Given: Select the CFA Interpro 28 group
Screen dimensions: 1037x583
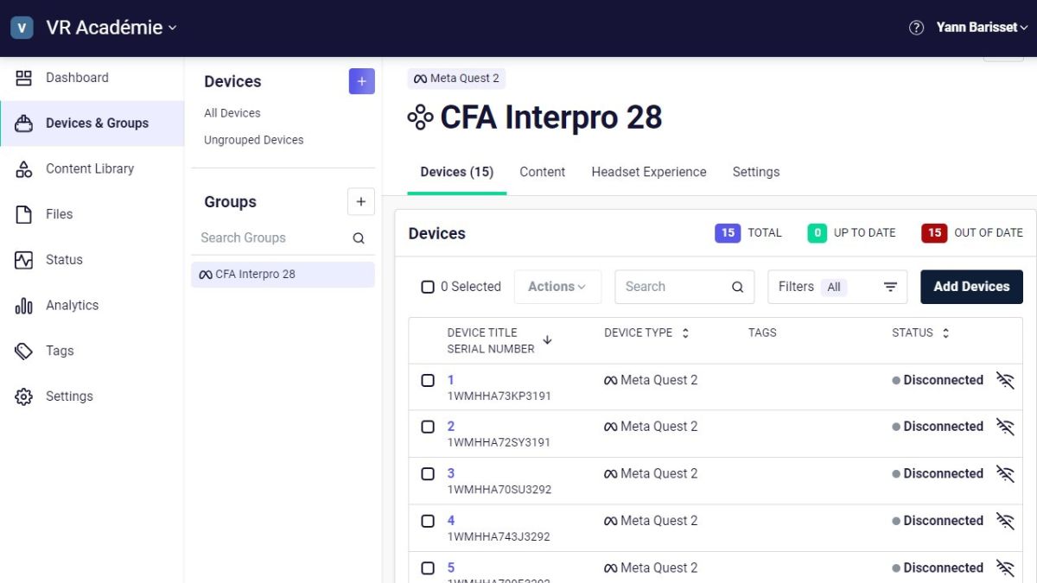Looking at the screenshot, I should [x=283, y=275].
